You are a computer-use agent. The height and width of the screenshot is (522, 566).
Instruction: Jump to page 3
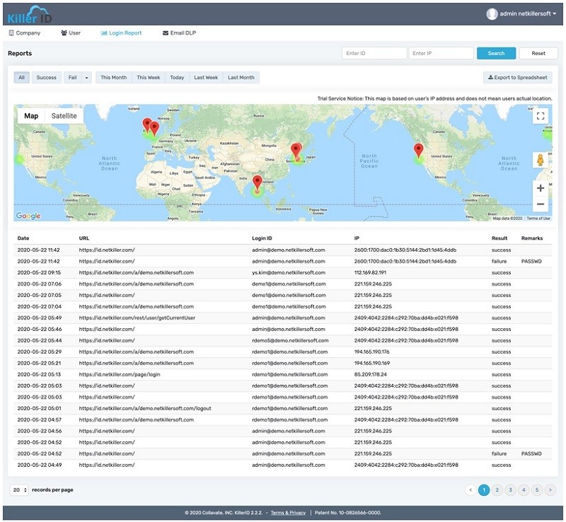[510, 490]
